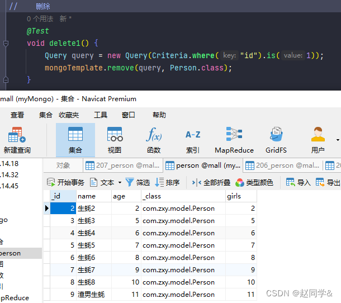Select the name cell 生蚝6
The width and height of the screenshot is (341, 303).
[94, 258]
